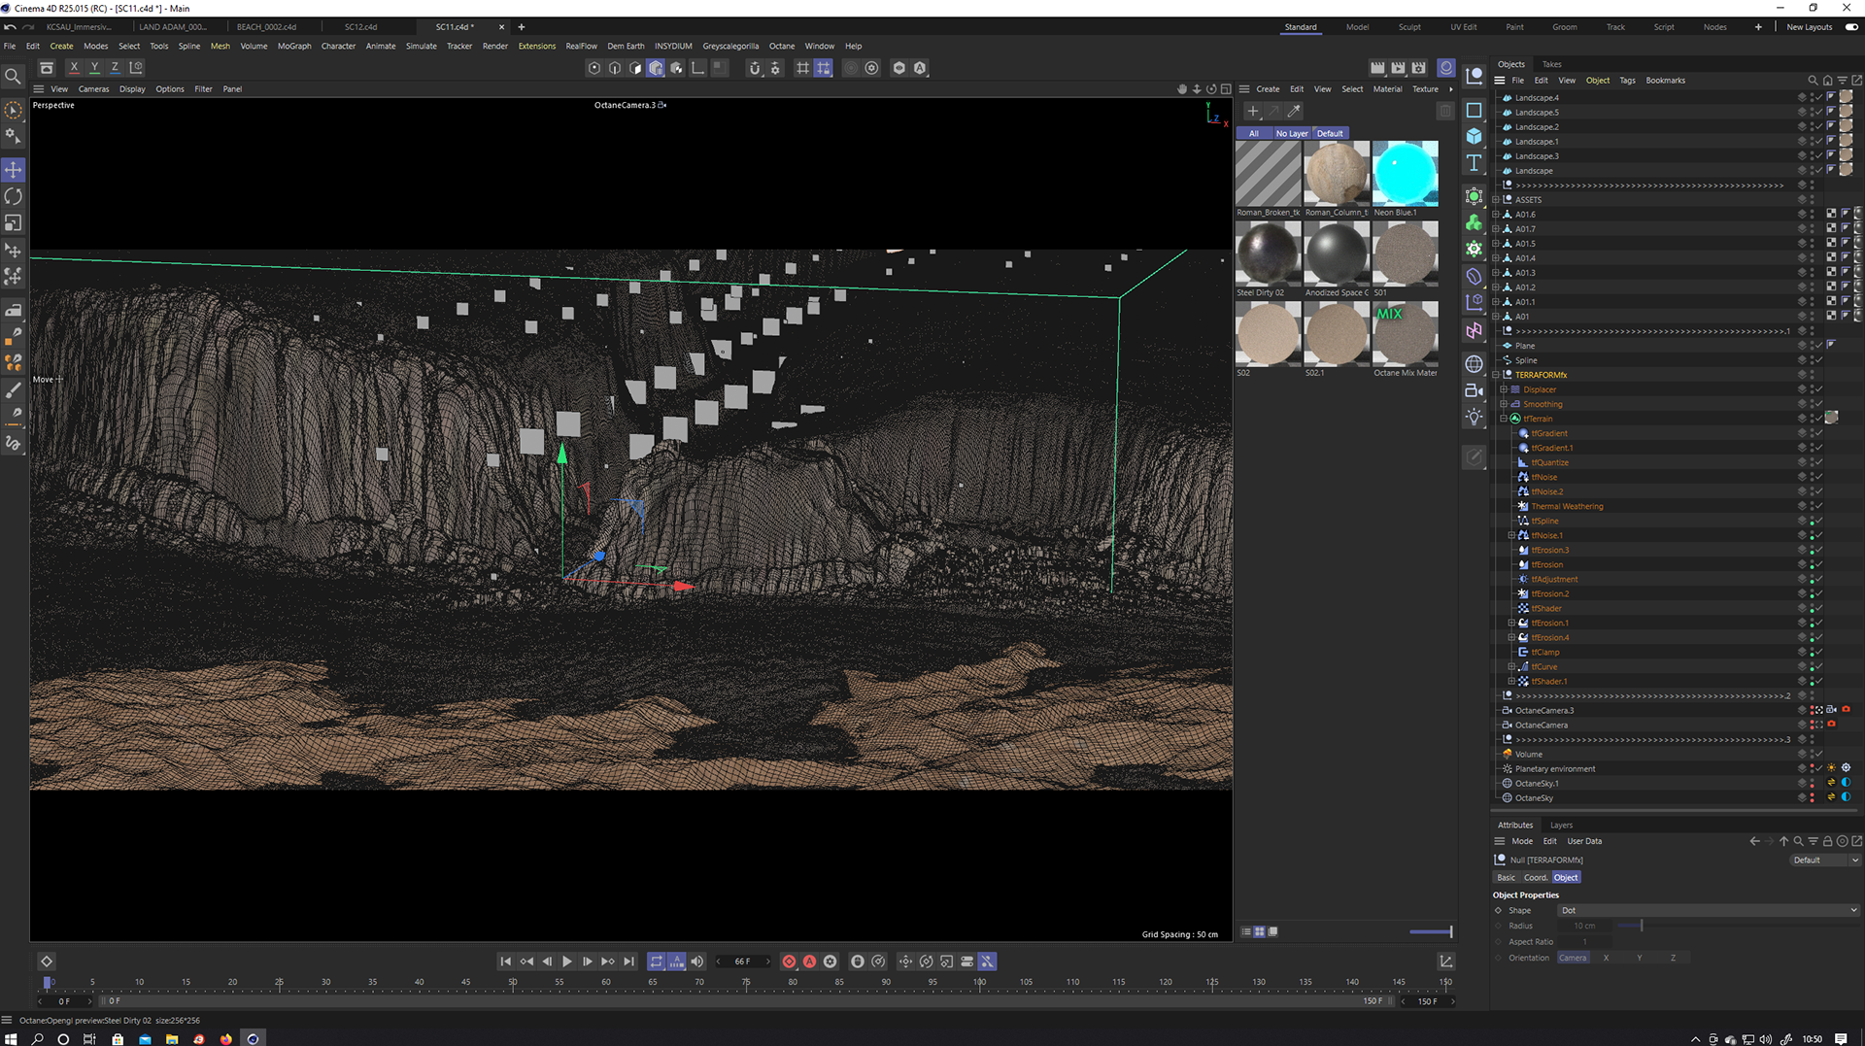Select the Neon Blue.1 material thumbnail

(1405, 173)
